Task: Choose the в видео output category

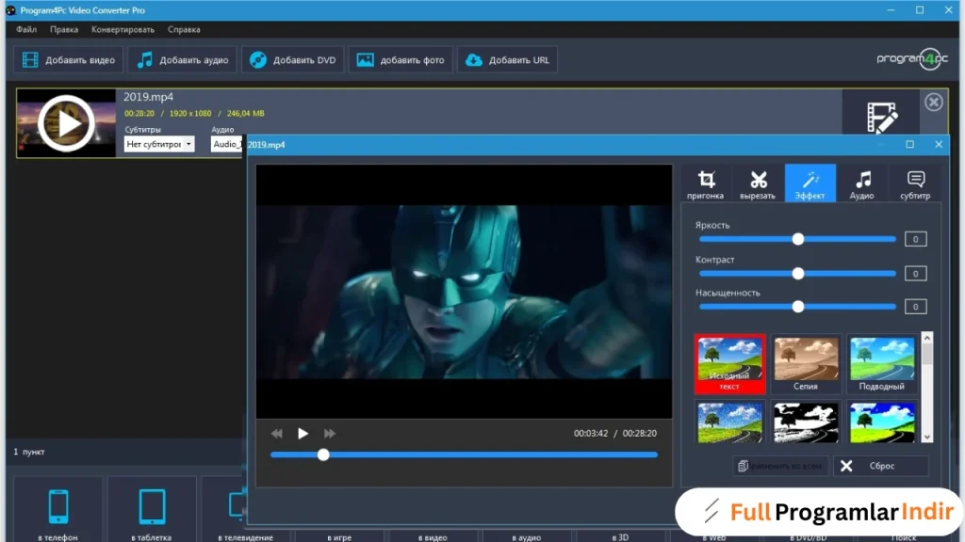Action: point(433,537)
